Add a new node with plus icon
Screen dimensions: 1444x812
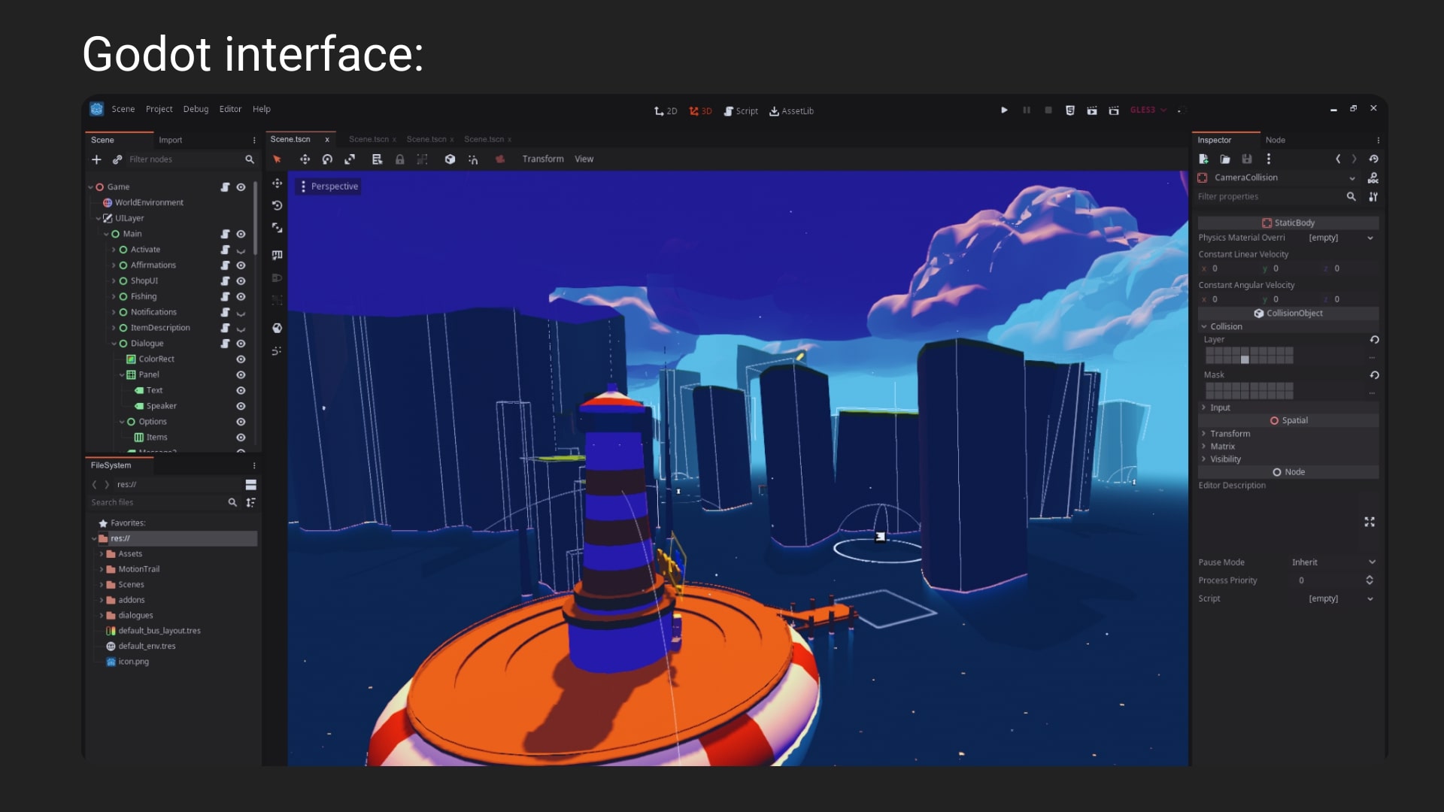coord(96,159)
